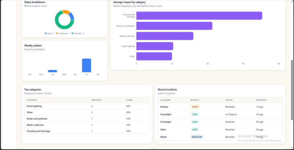Select the Flooding and drainage purple bar
This screenshot has height=150, width=294.
[x=199, y=16]
